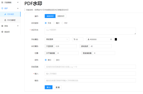The image size is (143, 94).
Task: Click the Reset button
Action: pos(58,87)
